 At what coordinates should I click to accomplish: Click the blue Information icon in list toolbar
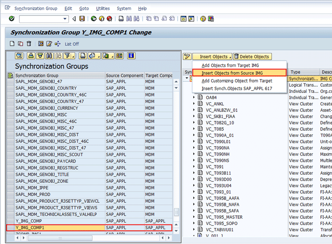131,56
